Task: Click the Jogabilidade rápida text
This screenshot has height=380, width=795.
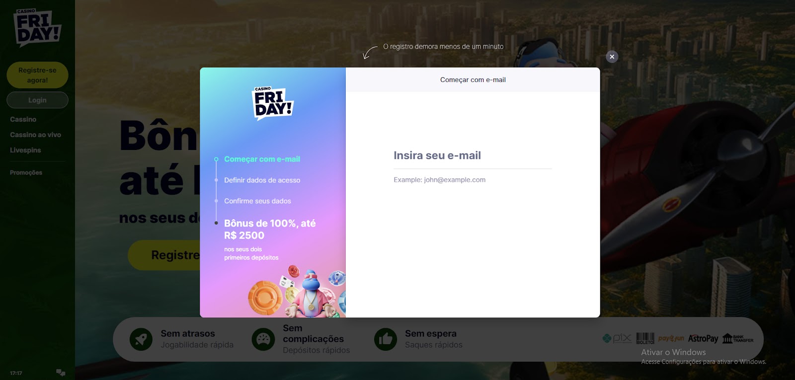Action: pyautogui.click(x=197, y=345)
